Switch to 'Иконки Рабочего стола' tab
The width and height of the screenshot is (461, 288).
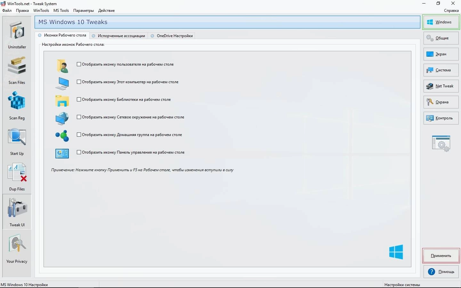point(62,35)
